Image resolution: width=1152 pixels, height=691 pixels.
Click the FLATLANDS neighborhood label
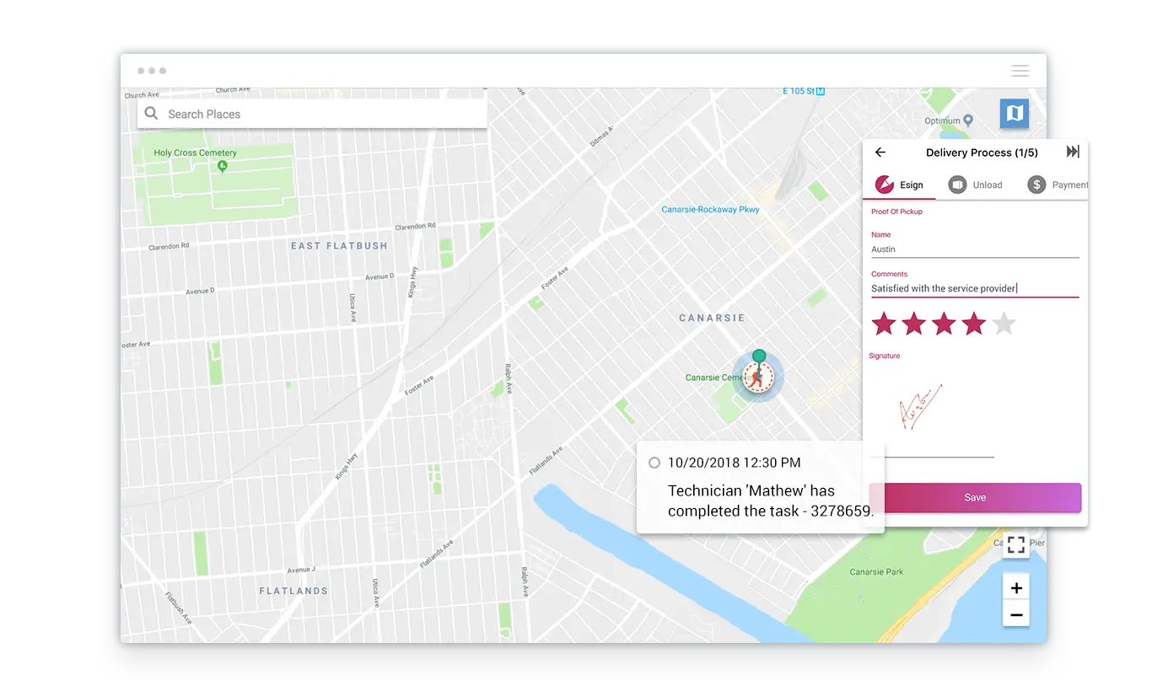pyautogui.click(x=293, y=592)
